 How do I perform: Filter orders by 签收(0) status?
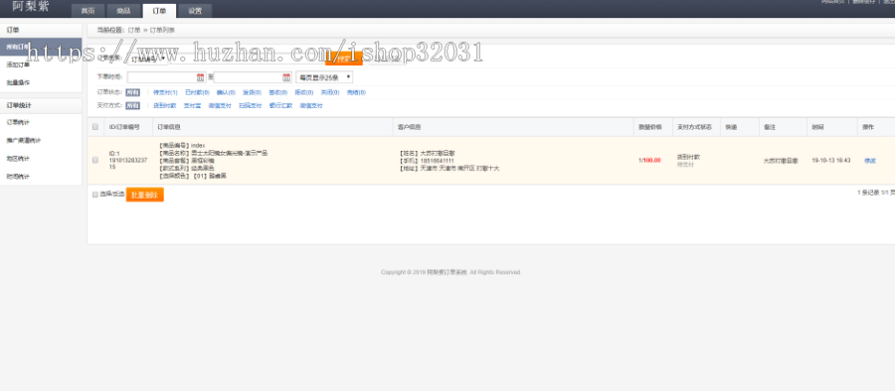click(x=278, y=92)
